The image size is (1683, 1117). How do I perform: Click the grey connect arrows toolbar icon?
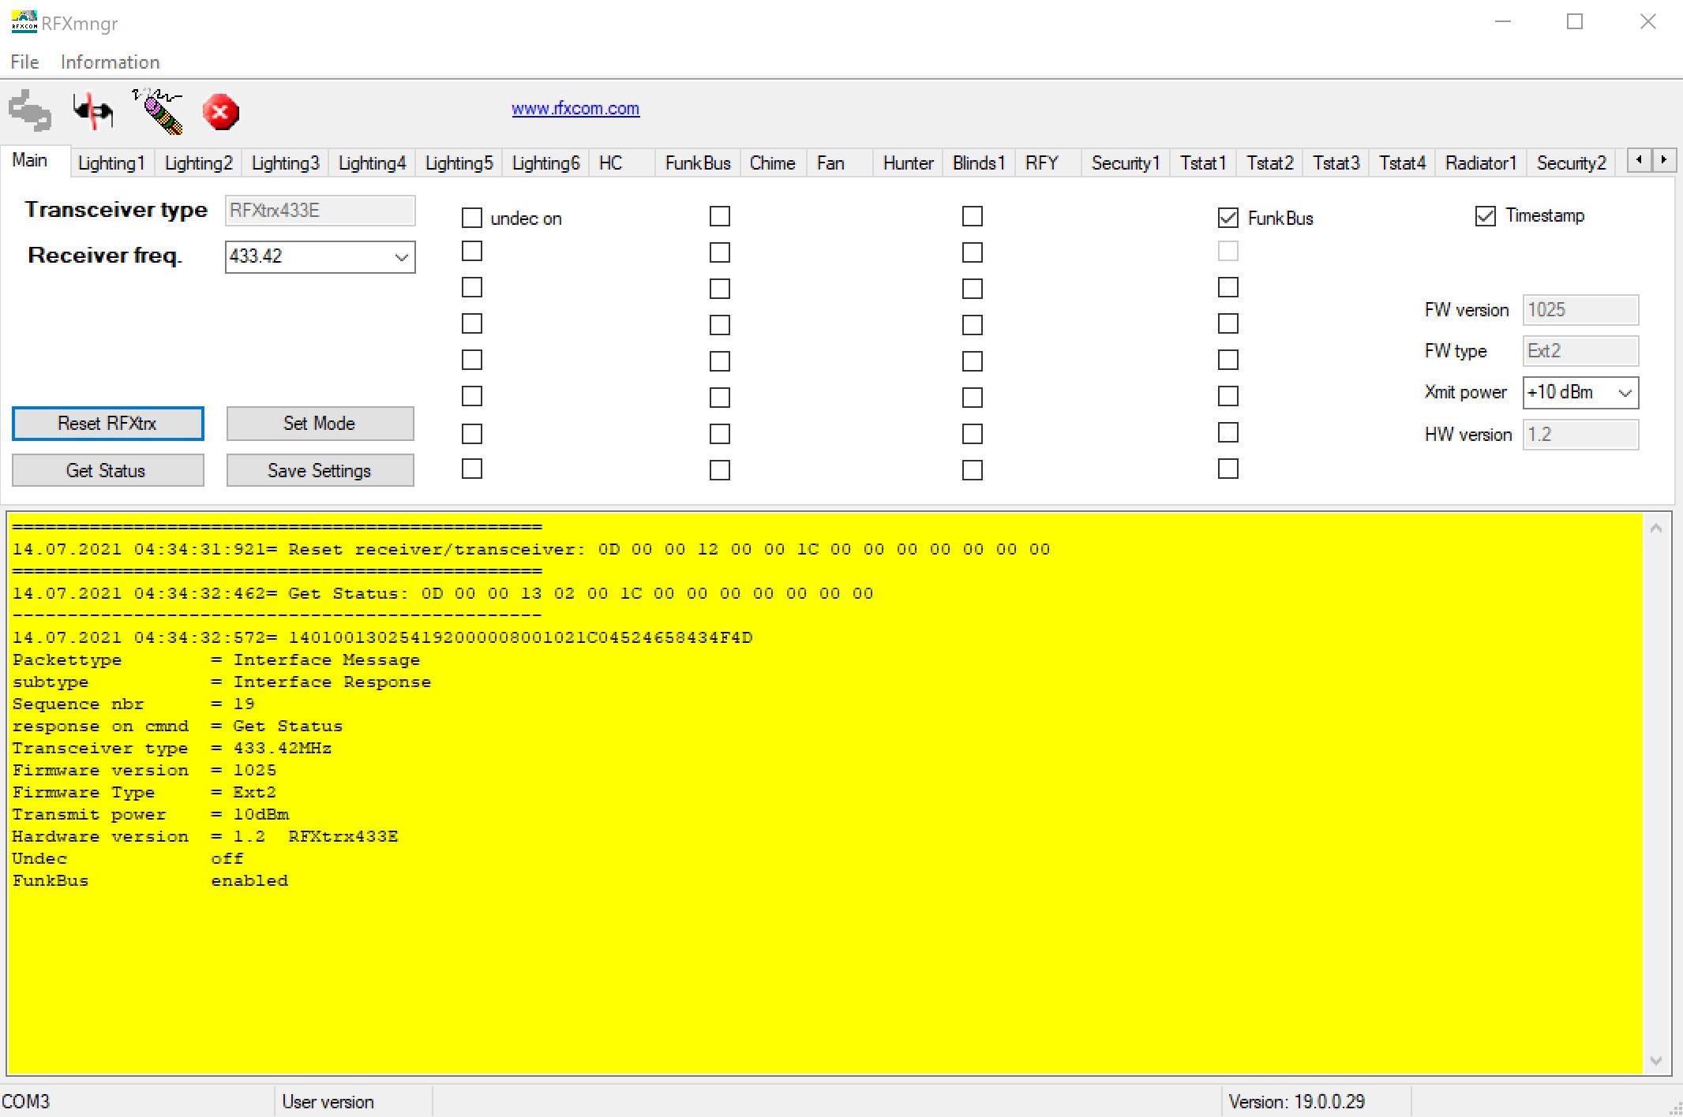point(30,111)
